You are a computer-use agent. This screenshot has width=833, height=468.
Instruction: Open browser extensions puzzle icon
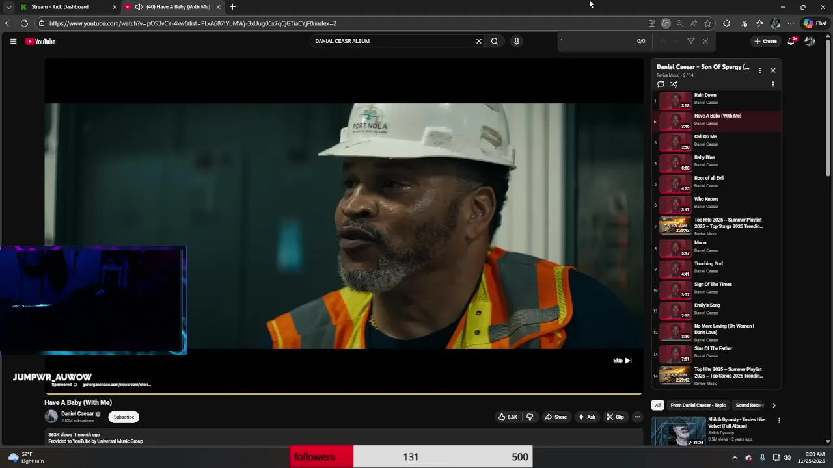pyautogui.click(x=726, y=23)
